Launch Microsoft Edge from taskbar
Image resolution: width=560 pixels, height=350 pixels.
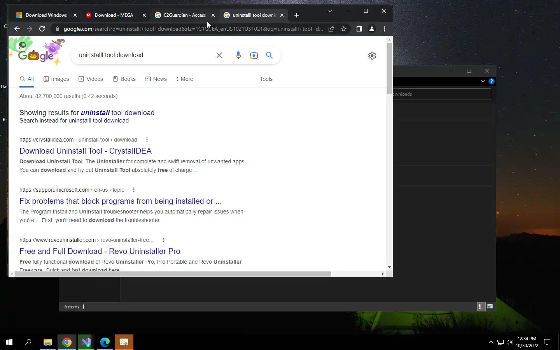coord(105,342)
